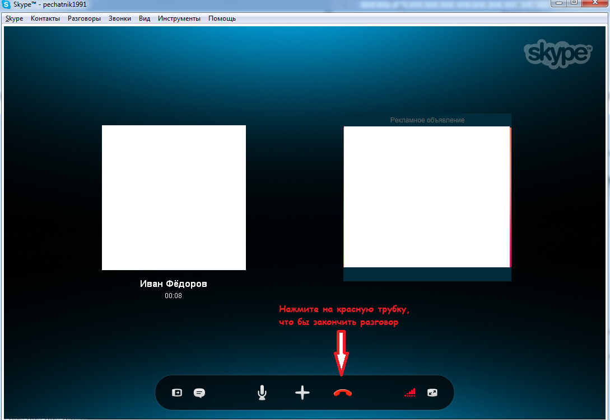Show the chat message panel
The width and height of the screenshot is (610, 420).
(x=199, y=393)
